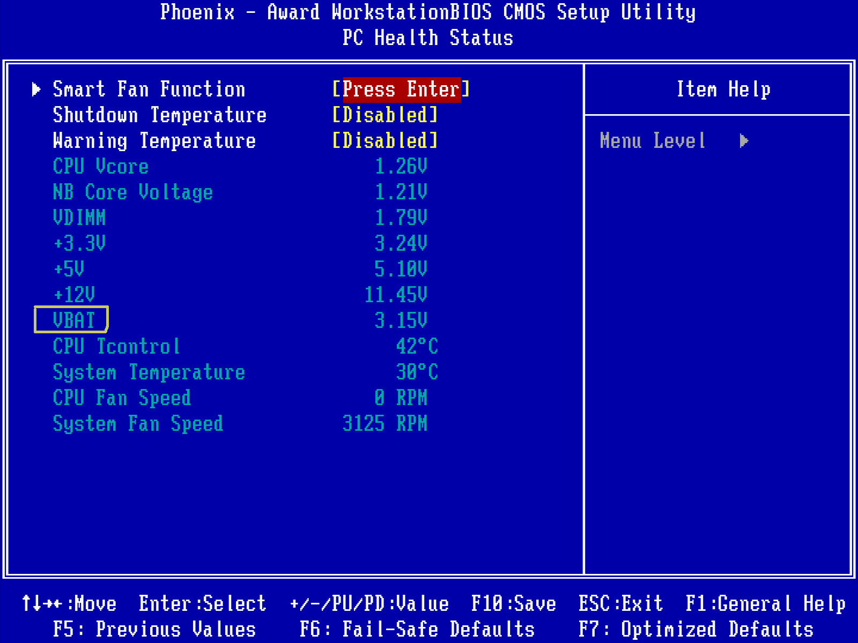Screen dimensions: 858x643
Task: Click the CPU Tcontrol label
Action: [117, 346]
